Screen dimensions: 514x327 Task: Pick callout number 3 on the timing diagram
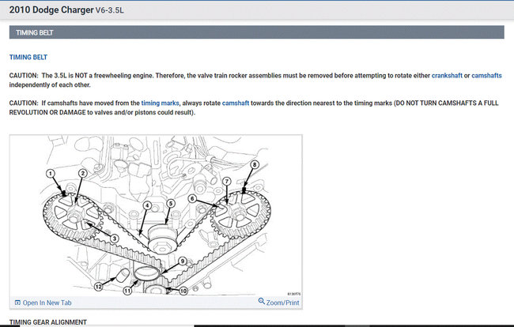[x=115, y=239]
